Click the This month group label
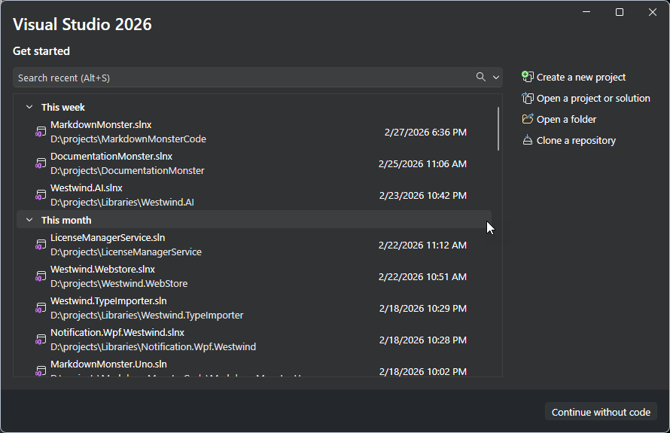This screenshot has width=670, height=433. (x=66, y=220)
